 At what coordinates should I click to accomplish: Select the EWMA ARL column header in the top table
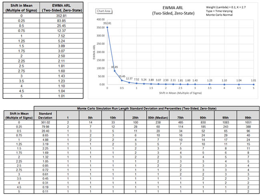[62, 8]
